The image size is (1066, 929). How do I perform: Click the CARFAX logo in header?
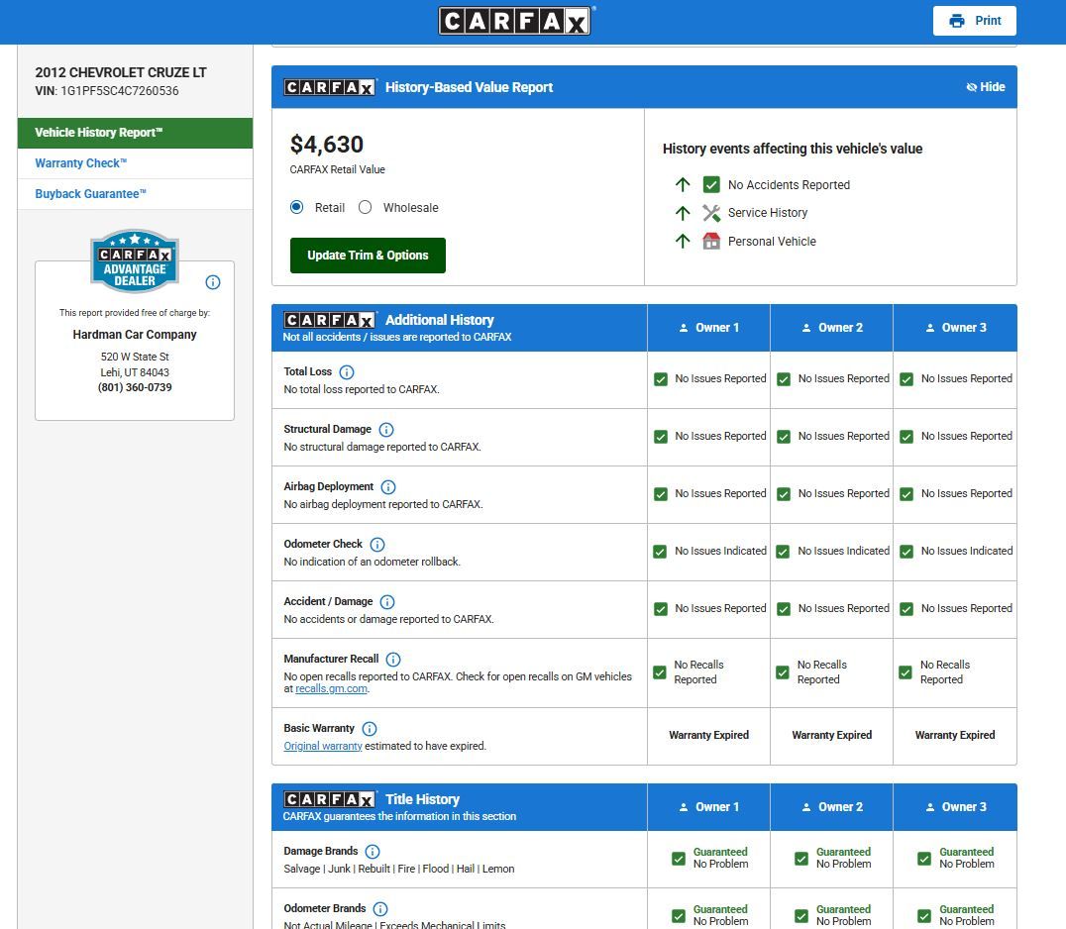click(514, 21)
